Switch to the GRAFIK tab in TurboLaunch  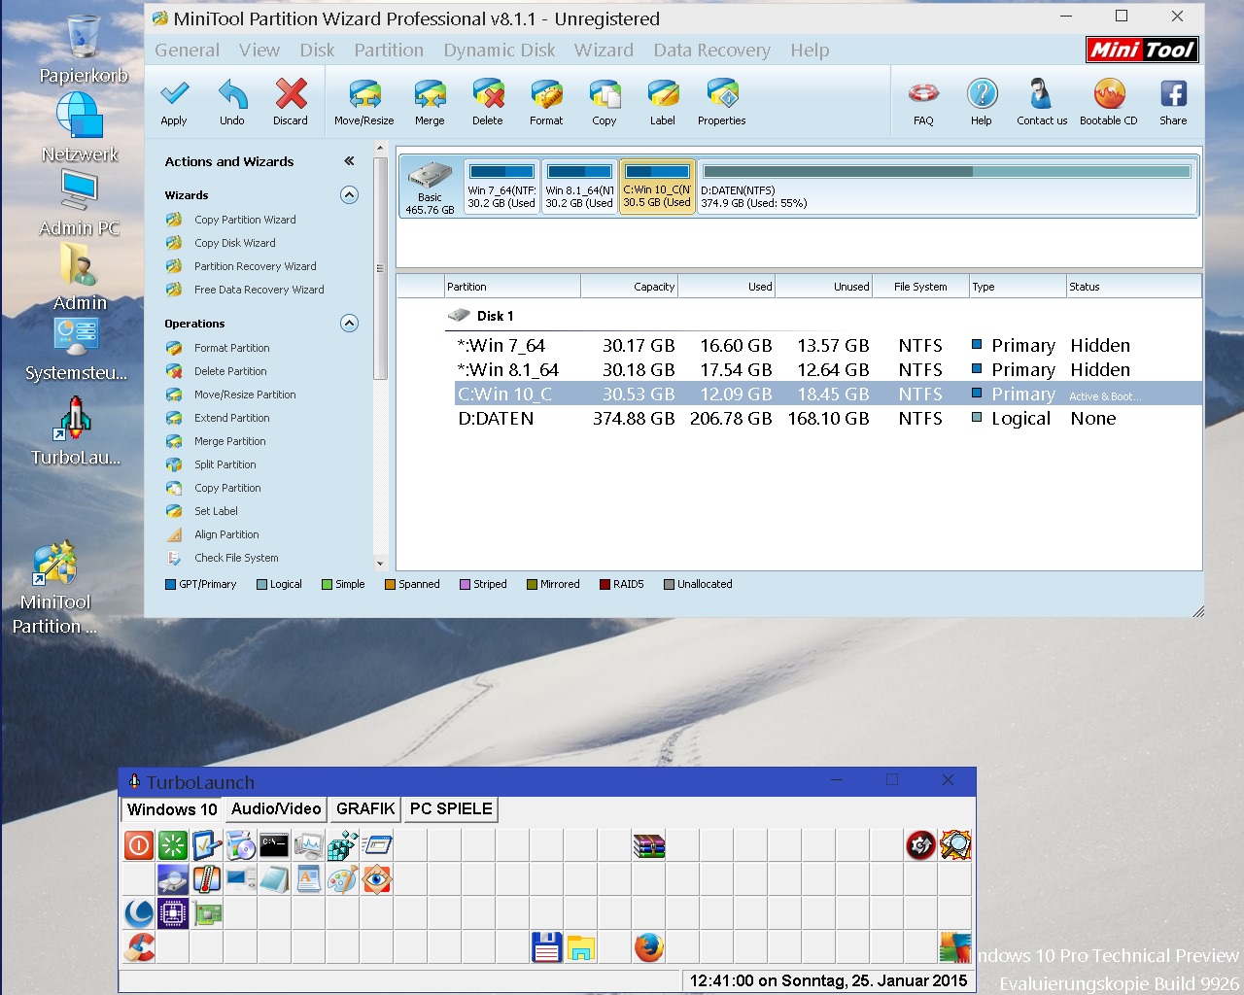coord(365,809)
